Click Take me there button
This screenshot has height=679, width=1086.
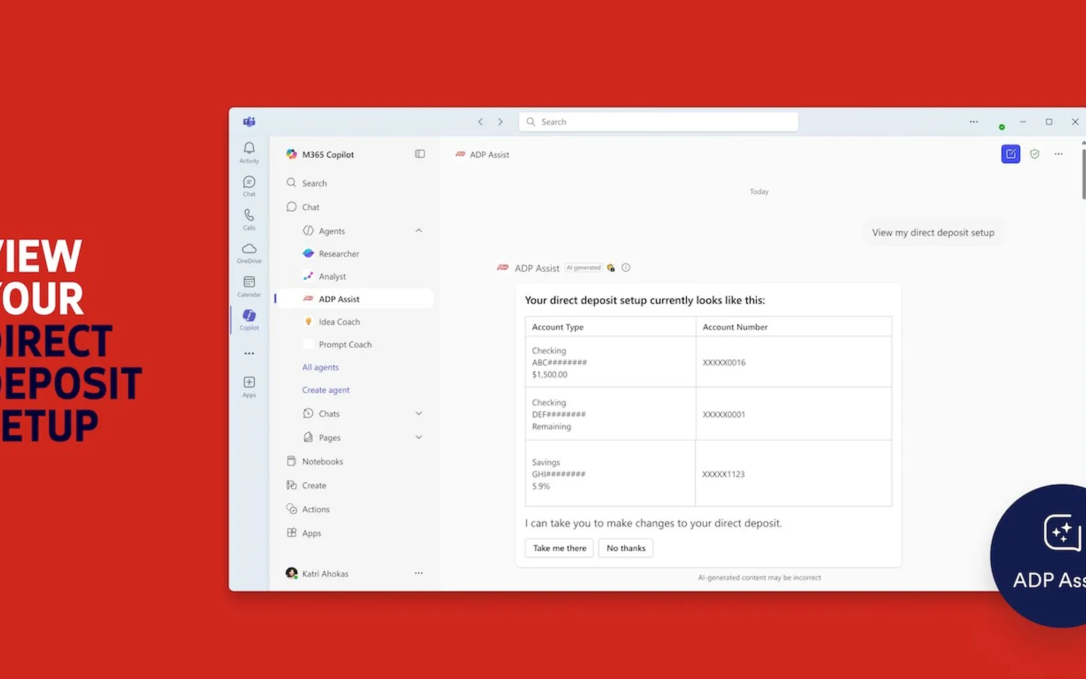[559, 548]
